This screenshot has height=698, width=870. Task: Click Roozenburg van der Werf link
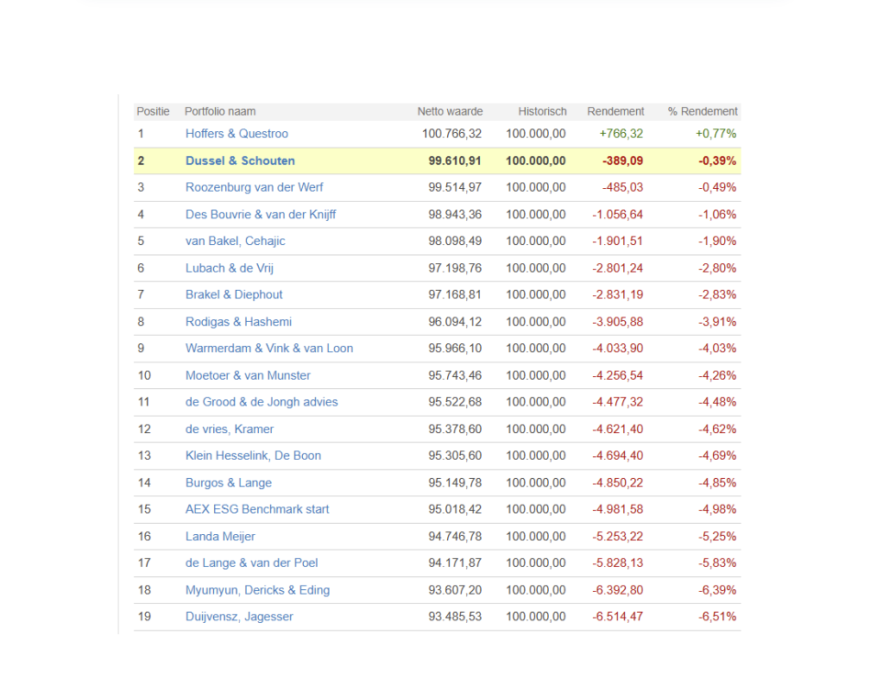click(254, 187)
